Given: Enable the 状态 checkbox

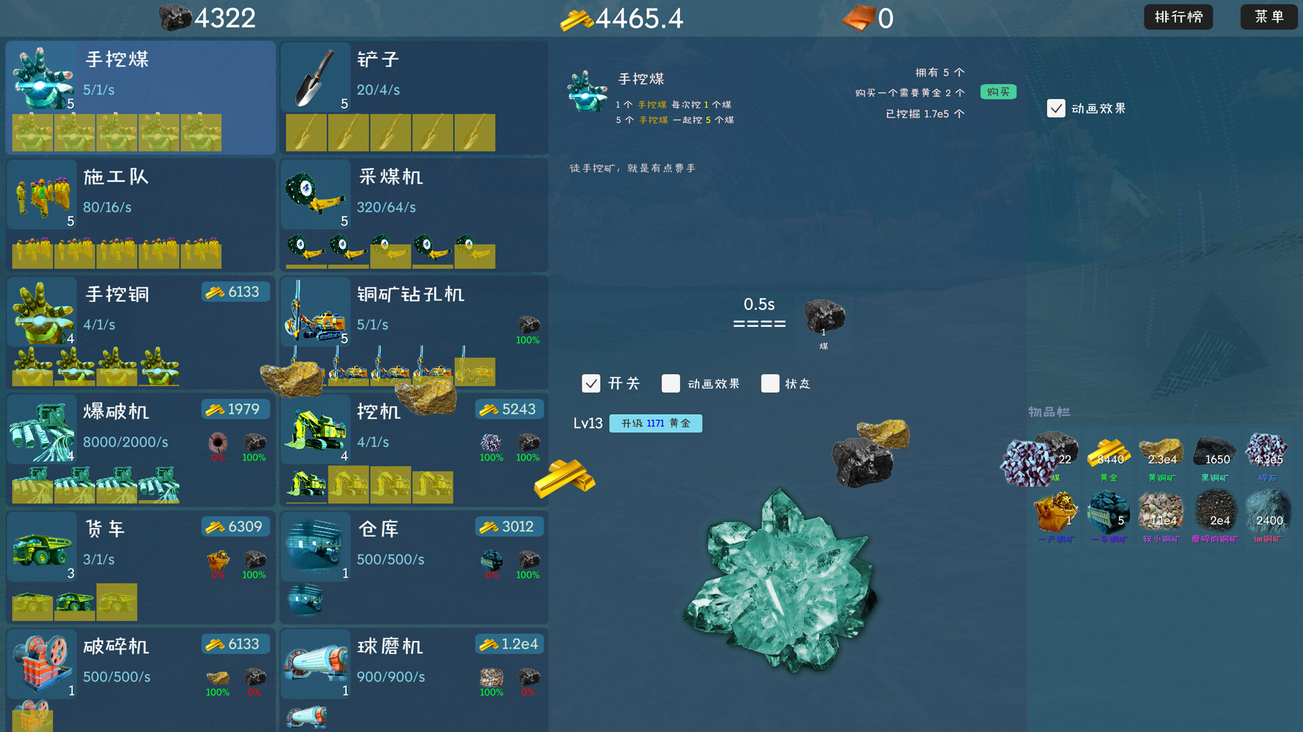Looking at the screenshot, I should (770, 384).
